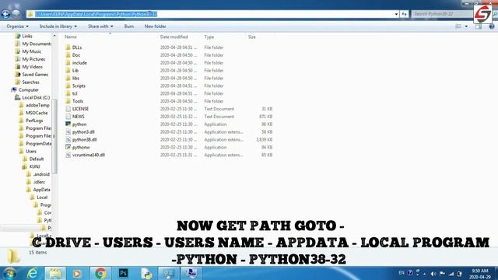The width and height of the screenshot is (498, 280).
Task: Toggle the preview pane button
Action: tap(479, 26)
